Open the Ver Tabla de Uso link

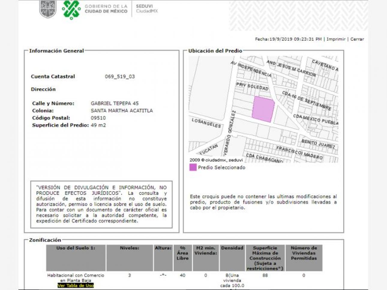[x=76, y=286]
